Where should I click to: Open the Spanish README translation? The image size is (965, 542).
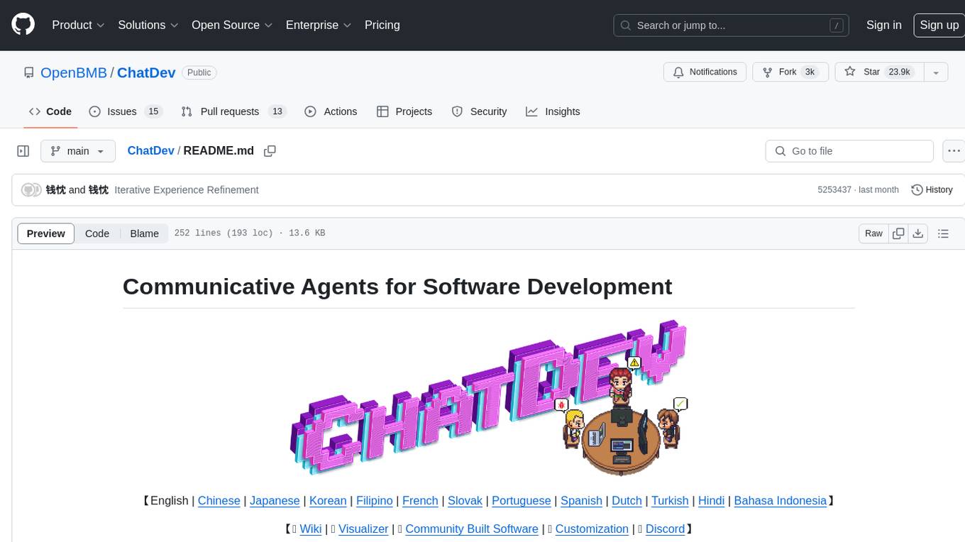[581, 501]
